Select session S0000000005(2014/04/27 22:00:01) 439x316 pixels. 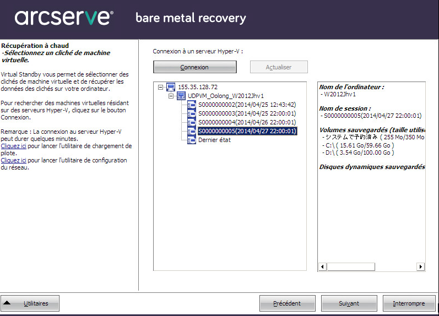click(x=247, y=131)
